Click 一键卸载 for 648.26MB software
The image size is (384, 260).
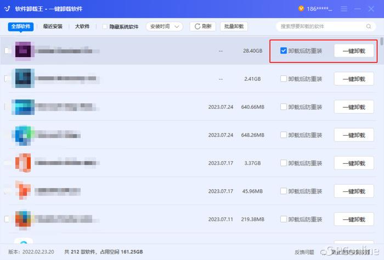(x=354, y=135)
